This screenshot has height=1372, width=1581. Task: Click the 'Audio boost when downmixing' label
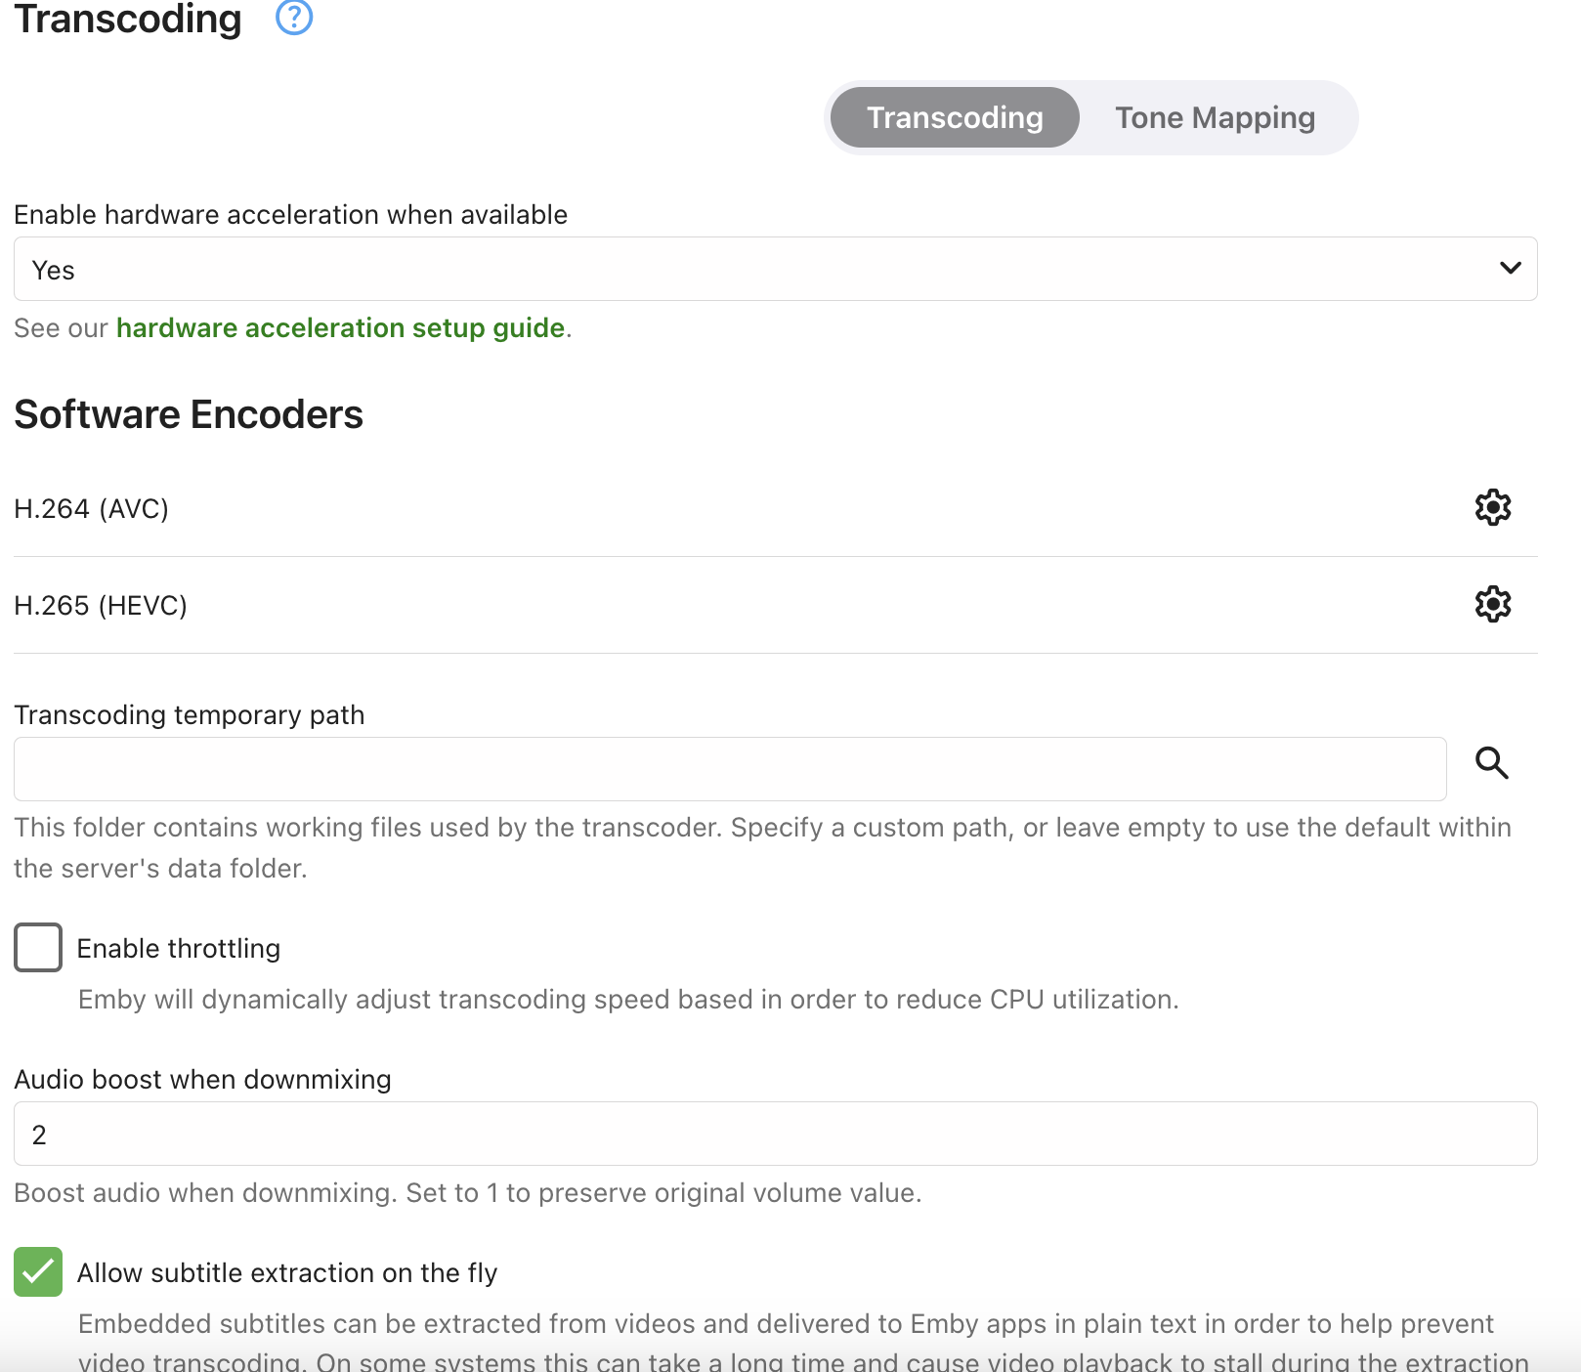(202, 1080)
